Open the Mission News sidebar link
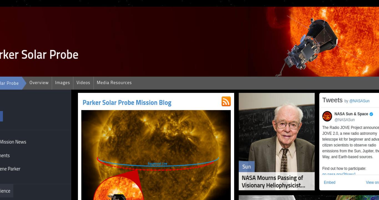379x200 pixels. click(13, 142)
